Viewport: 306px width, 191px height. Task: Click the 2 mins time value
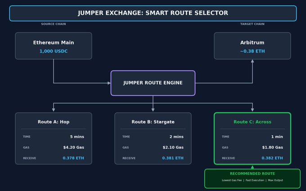[176, 137]
